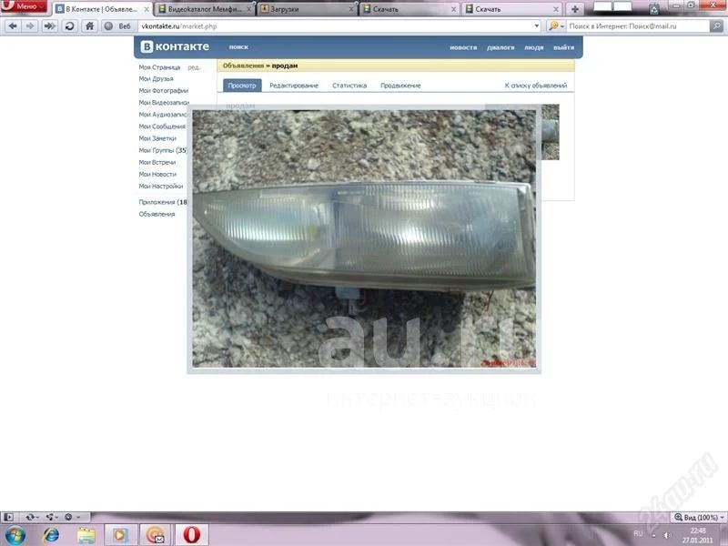The width and height of the screenshot is (728, 546).
Task: Open the system tray clock
Action: tap(697, 535)
